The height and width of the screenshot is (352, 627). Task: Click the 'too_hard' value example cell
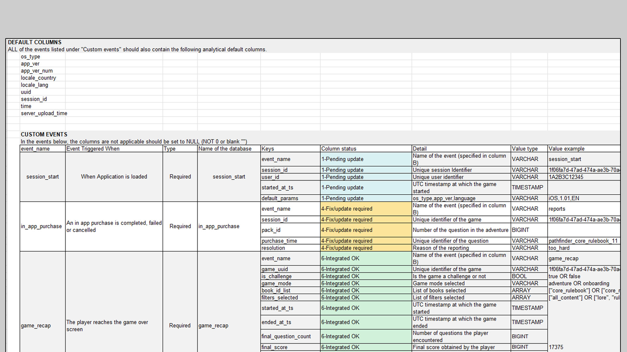[x=584, y=248]
